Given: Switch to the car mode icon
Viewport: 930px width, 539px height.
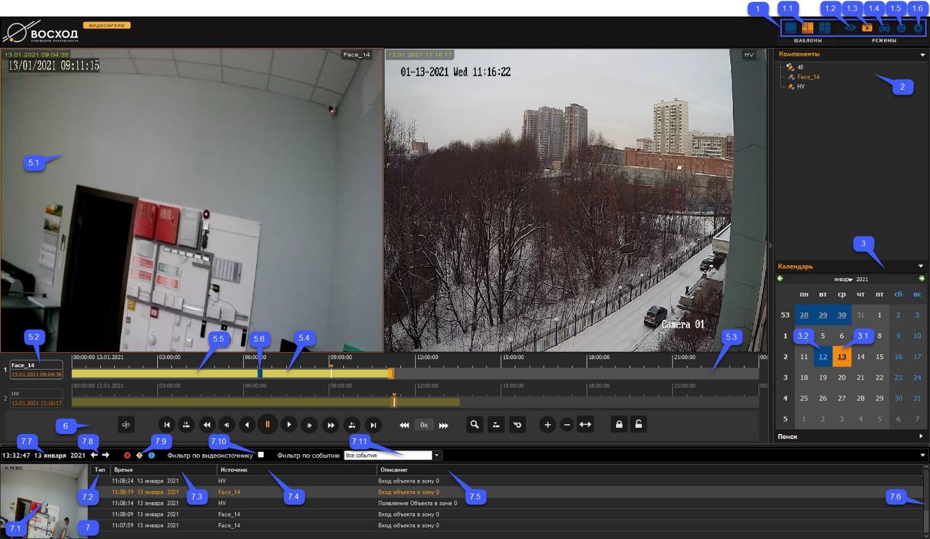Looking at the screenshot, I should 884,28.
